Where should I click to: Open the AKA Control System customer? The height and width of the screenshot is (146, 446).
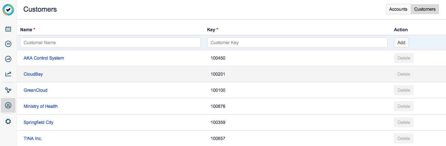point(44,58)
